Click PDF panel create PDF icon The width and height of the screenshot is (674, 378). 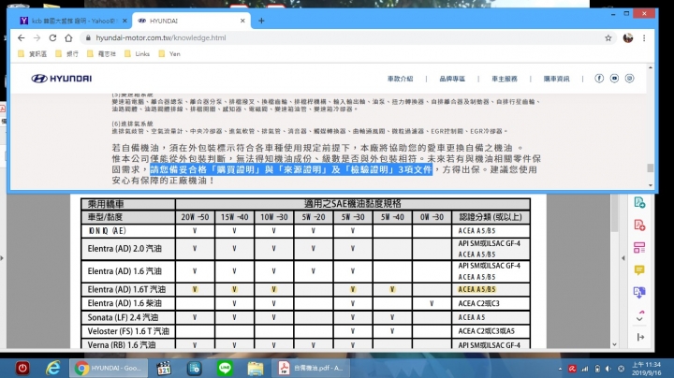pyautogui.click(x=639, y=225)
